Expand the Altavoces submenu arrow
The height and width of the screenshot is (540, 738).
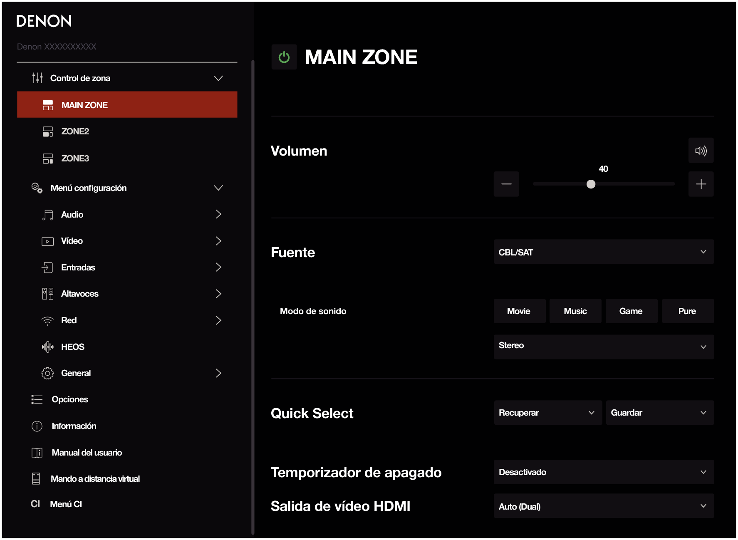pos(218,294)
